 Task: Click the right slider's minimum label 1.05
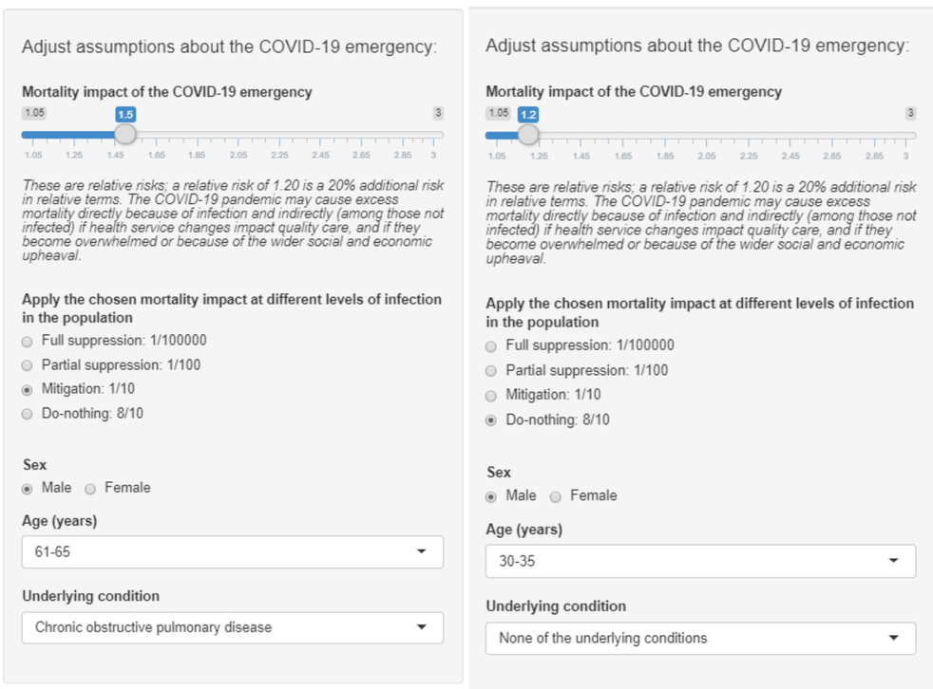498,114
